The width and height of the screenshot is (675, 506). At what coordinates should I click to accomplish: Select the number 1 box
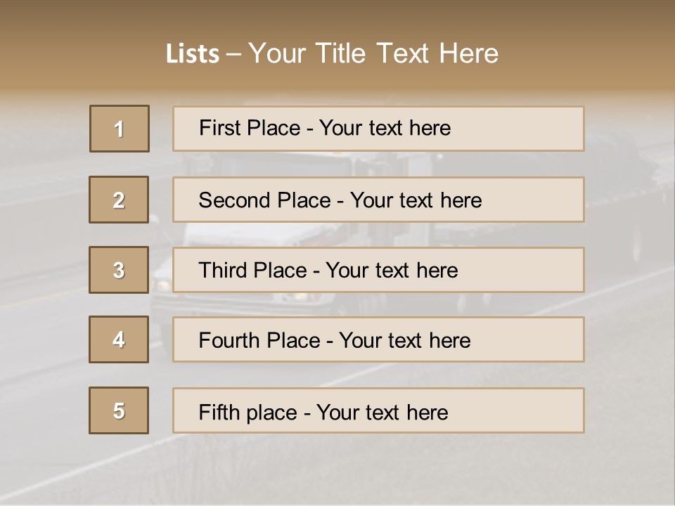point(120,129)
